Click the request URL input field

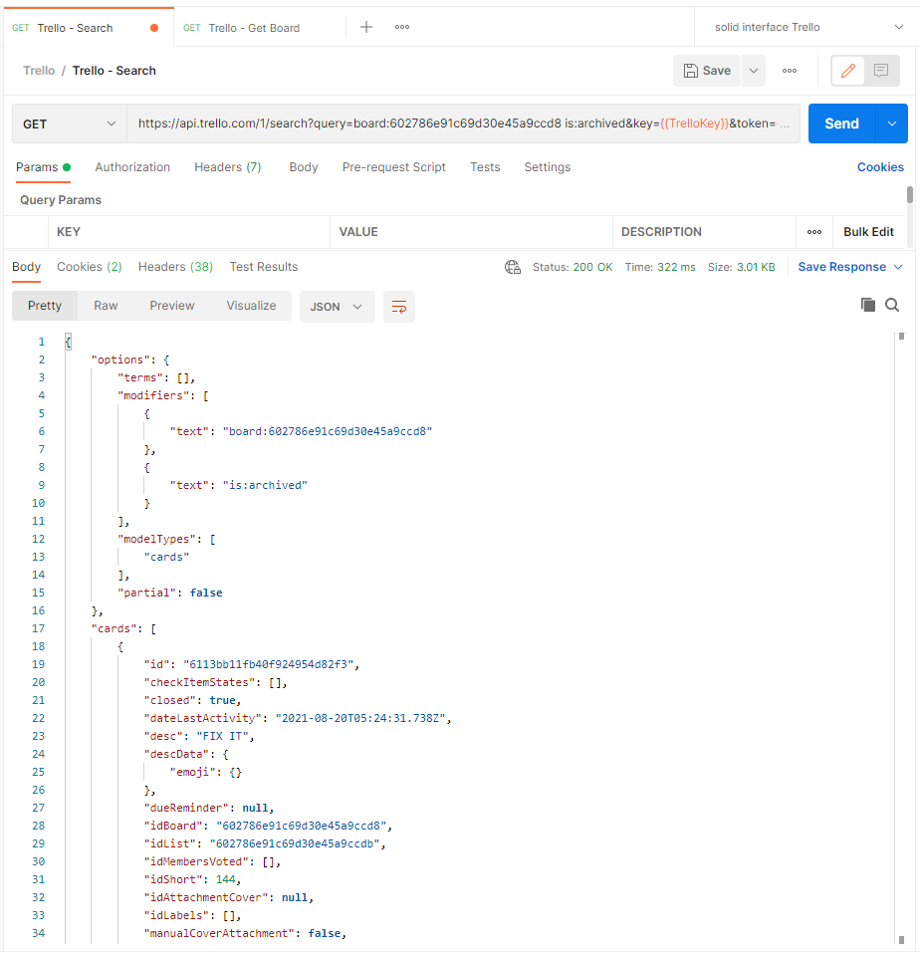click(x=463, y=123)
